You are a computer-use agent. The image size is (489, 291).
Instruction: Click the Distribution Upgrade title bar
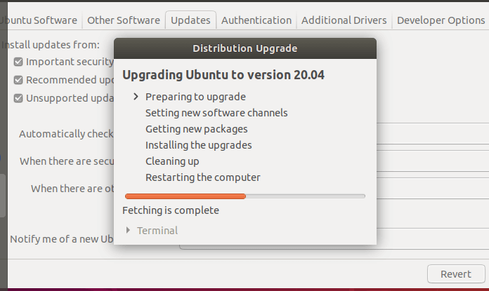click(x=244, y=49)
